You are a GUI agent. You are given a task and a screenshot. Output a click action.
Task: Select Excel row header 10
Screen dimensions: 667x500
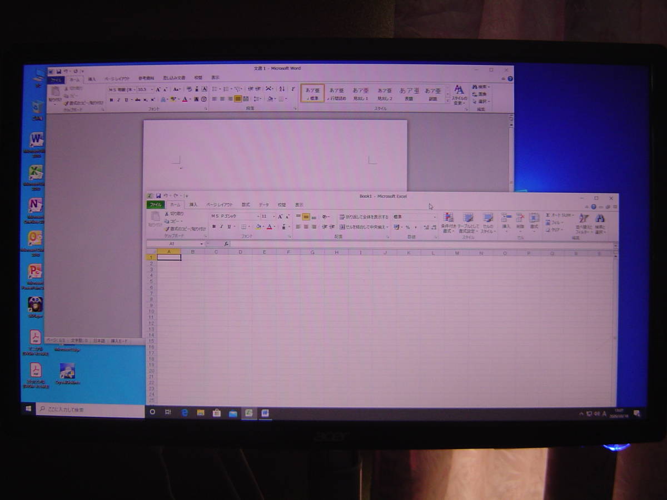[x=151, y=312]
